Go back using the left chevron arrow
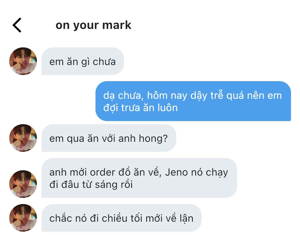 [17, 25]
